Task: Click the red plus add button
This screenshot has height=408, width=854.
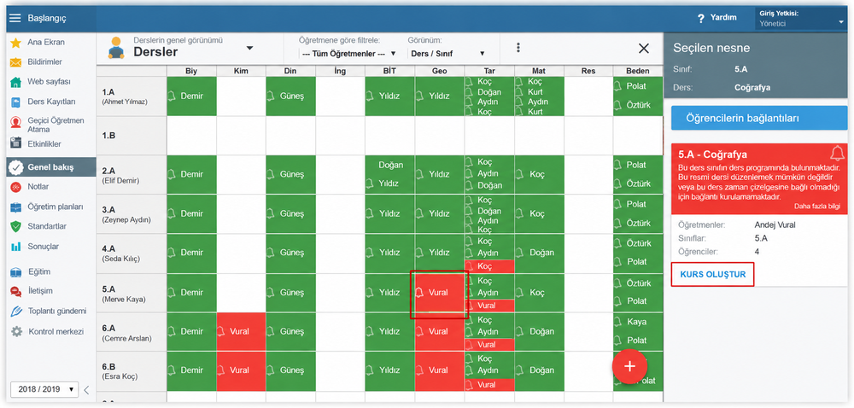Action: pyautogui.click(x=629, y=366)
